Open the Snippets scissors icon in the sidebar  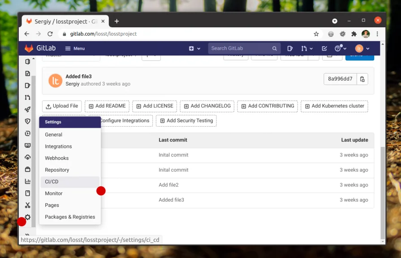(27, 205)
